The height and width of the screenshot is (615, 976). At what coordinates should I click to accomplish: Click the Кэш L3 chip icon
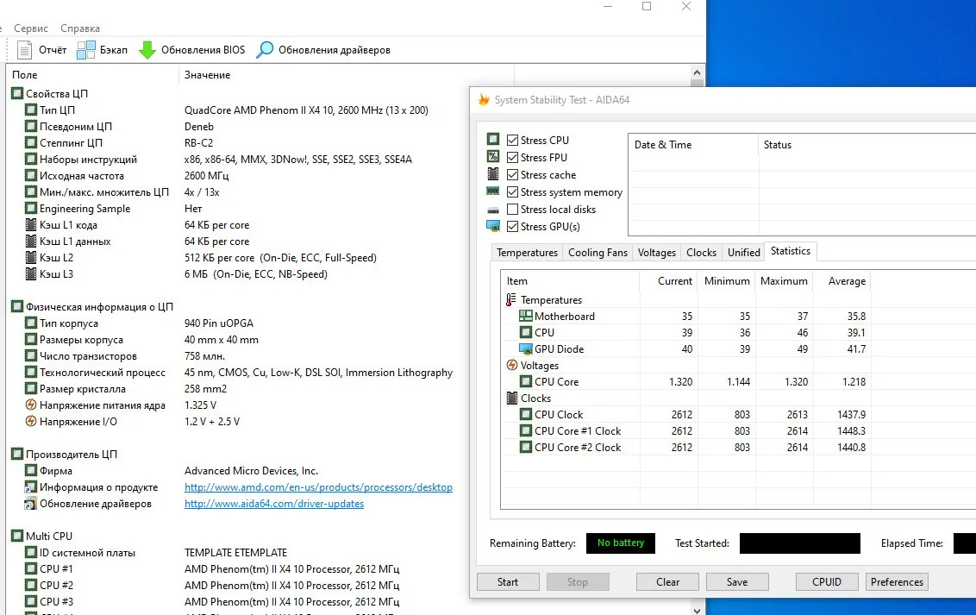click(31, 274)
